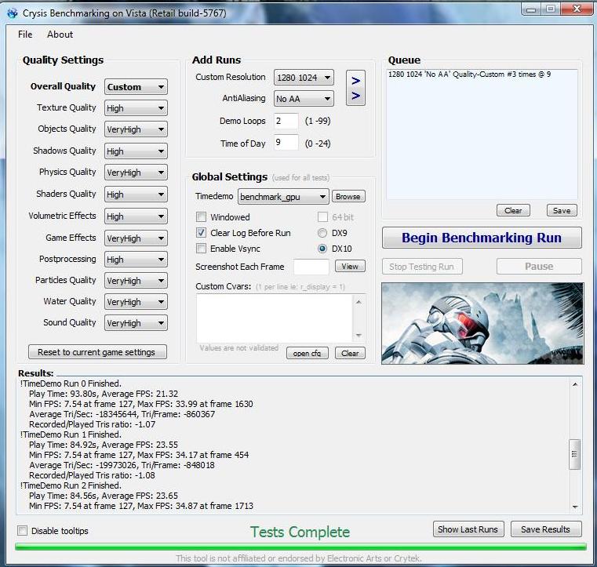
Task: Close the Crysis Benchmarking window
Action: tap(577, 9)
